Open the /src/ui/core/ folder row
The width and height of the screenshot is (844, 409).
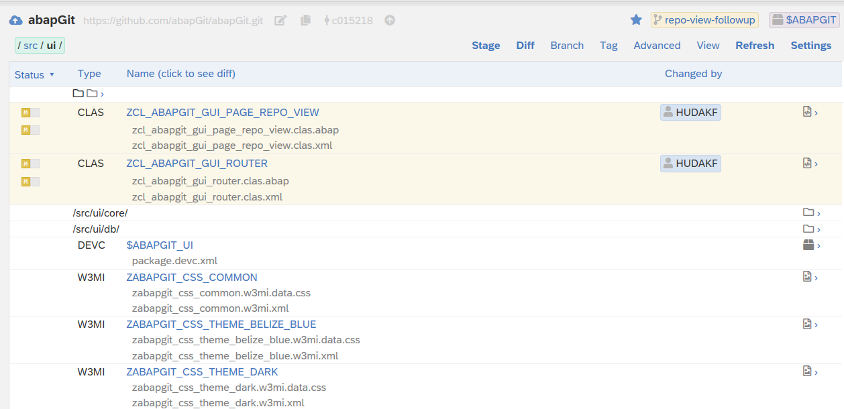(100, 213)
